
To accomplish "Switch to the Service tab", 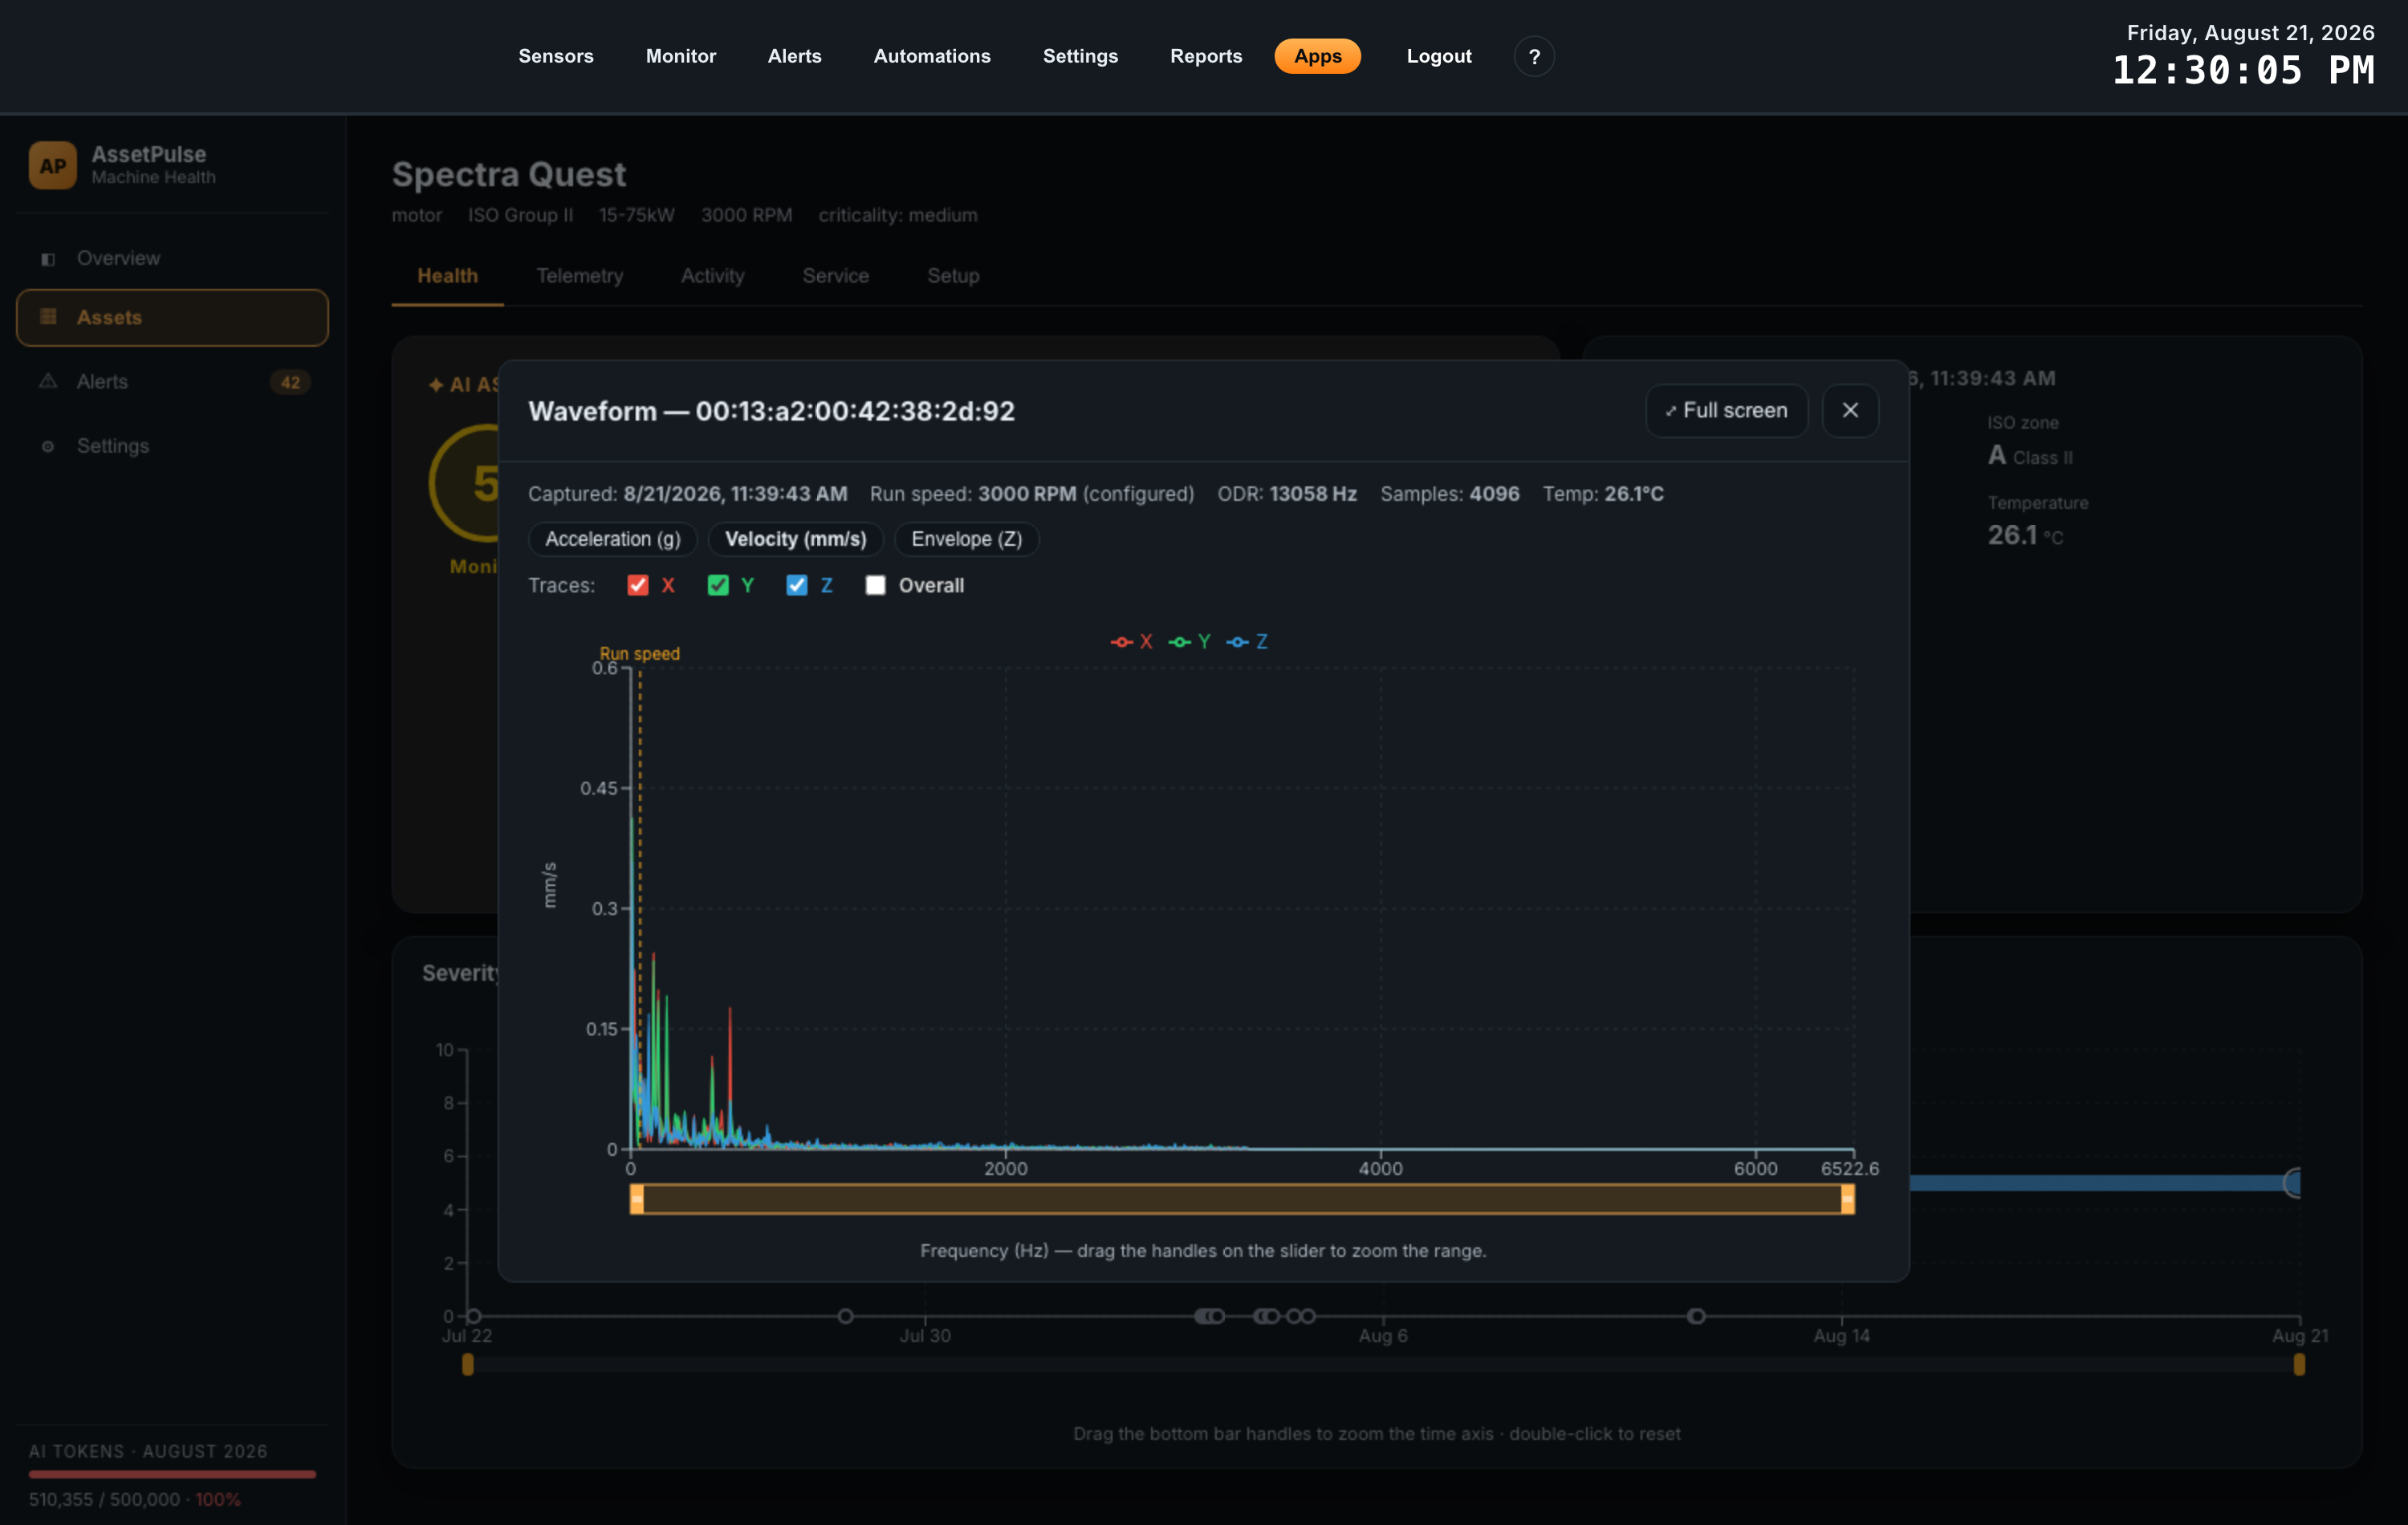I will 836,276.
